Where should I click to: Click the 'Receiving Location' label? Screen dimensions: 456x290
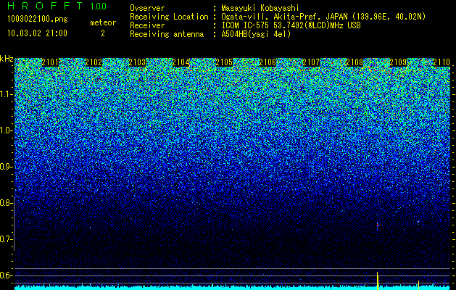(169, 17)
